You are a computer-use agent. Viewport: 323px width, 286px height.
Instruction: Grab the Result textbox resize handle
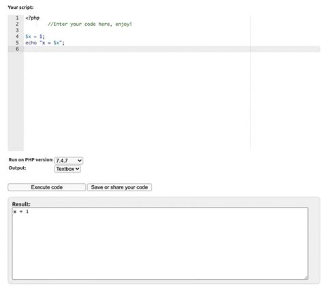[306, 278]
